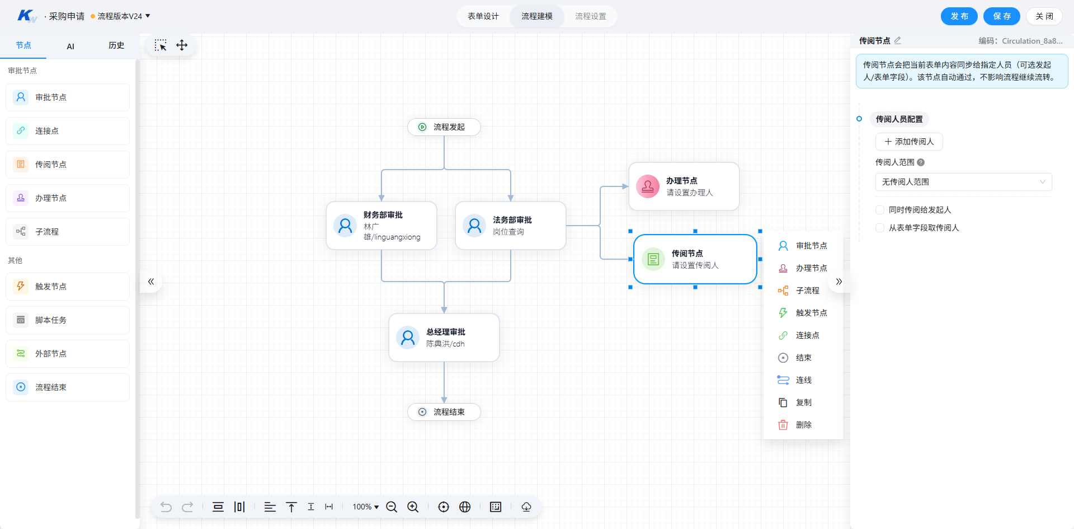Select the 总经理审批 node on canvas
Screen dimensions: 1074x529
(444, 338)
